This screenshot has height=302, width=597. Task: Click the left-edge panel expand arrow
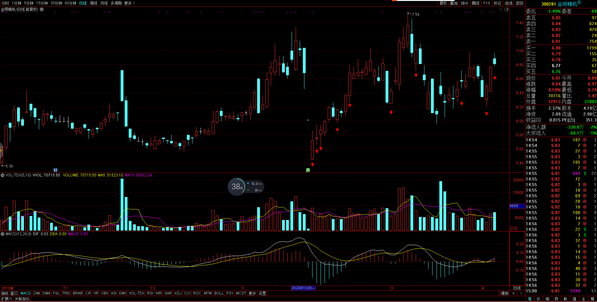pos(1,151)
